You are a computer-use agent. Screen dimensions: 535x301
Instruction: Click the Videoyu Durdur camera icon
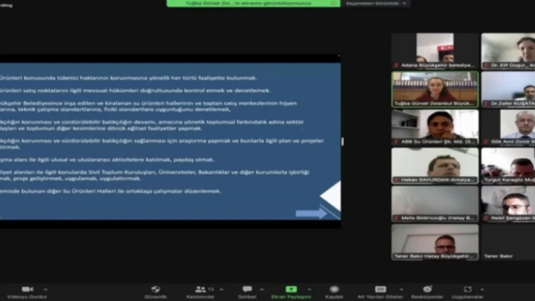click(27, 289)
